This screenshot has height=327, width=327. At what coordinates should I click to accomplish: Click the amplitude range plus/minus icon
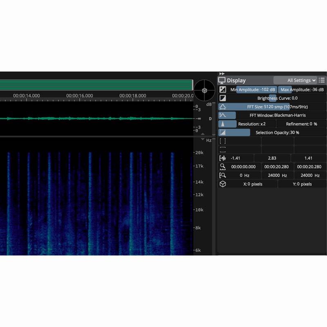[x=223, y=90]
